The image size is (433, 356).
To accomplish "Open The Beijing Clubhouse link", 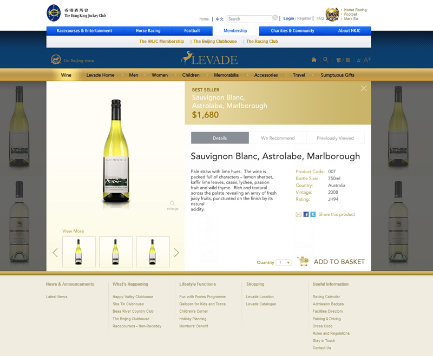I will point(215,42).
